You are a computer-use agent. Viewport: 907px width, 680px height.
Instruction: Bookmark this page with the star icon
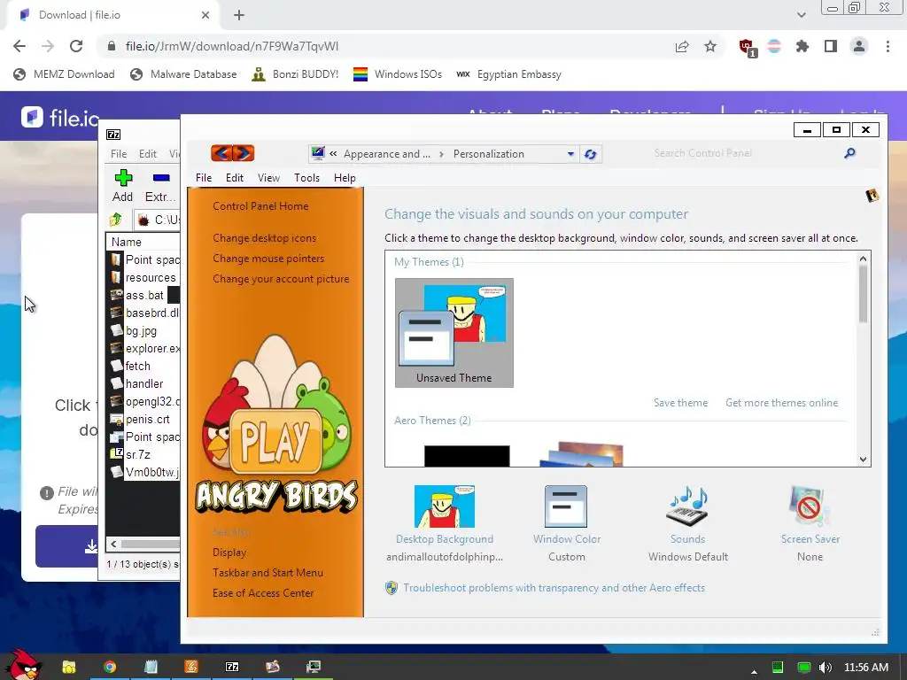tap(710, 46)
